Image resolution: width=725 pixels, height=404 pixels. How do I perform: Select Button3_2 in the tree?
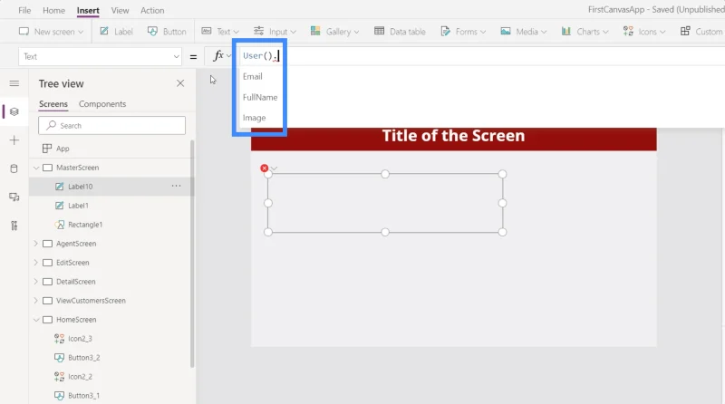(83, 357)
